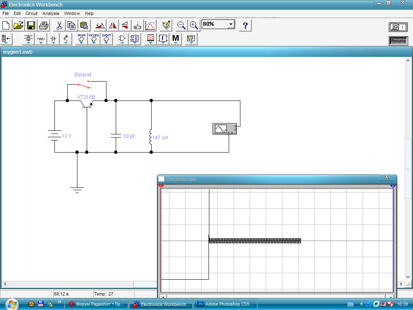Click the Zoom In magnifier icon

(x=194, y=25)
